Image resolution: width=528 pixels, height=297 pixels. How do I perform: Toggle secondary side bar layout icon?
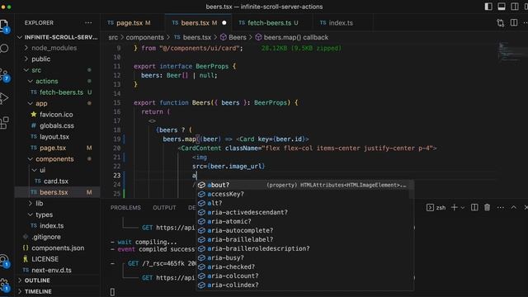pyautogui.click(x=515, y=7)
